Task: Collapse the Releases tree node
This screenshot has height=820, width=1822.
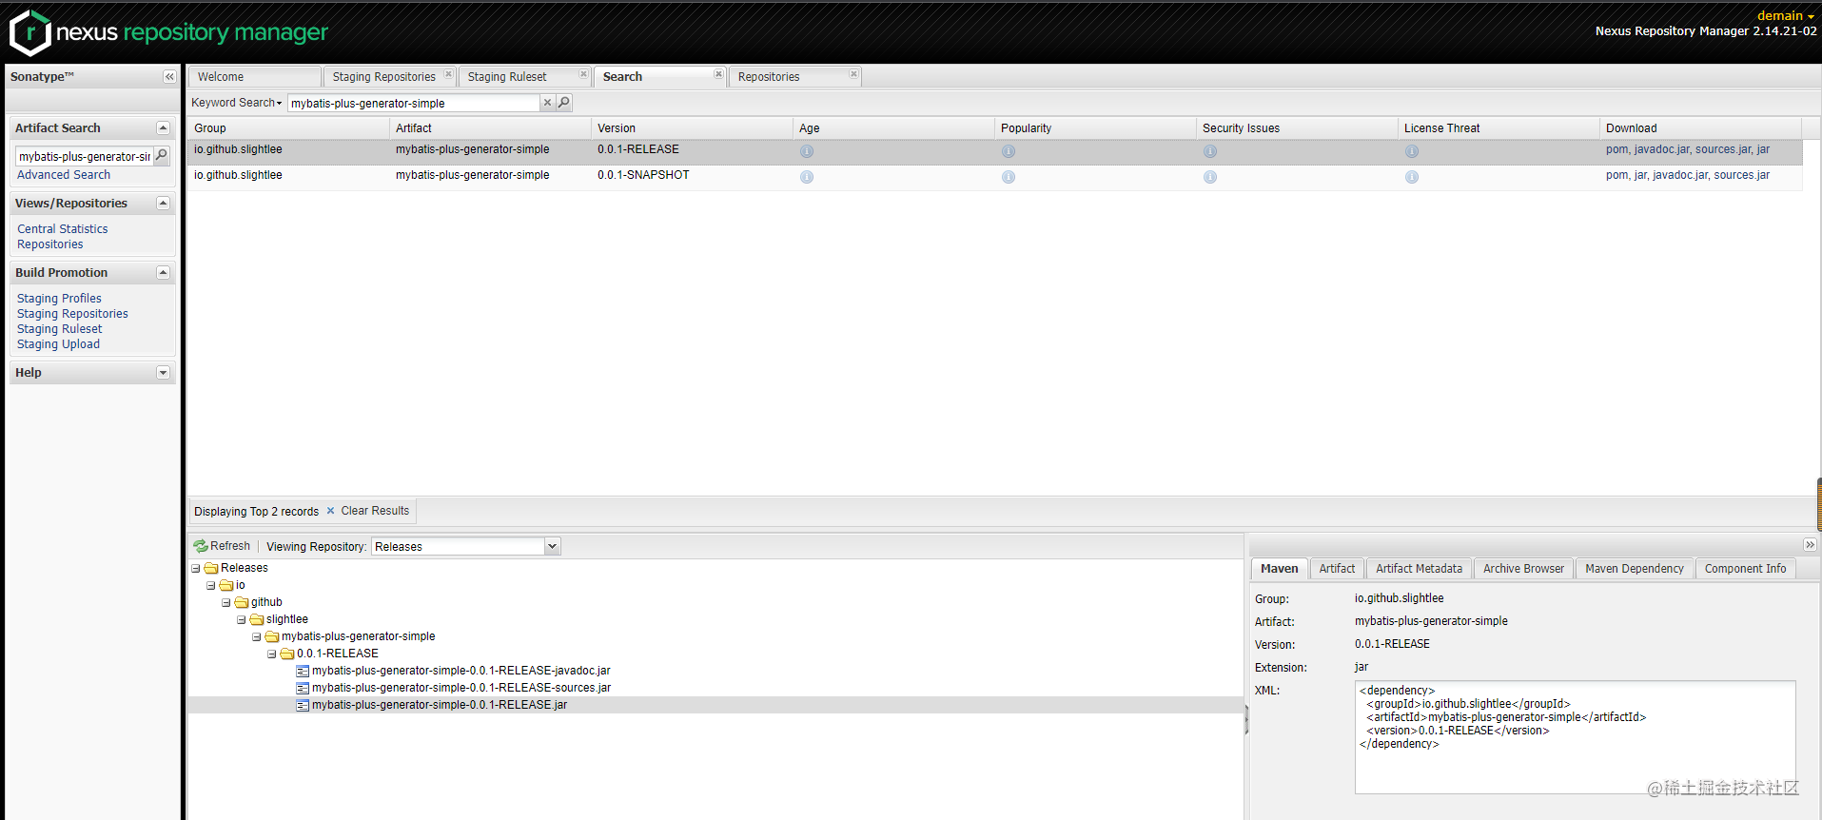Action: (x=196, y=569)
